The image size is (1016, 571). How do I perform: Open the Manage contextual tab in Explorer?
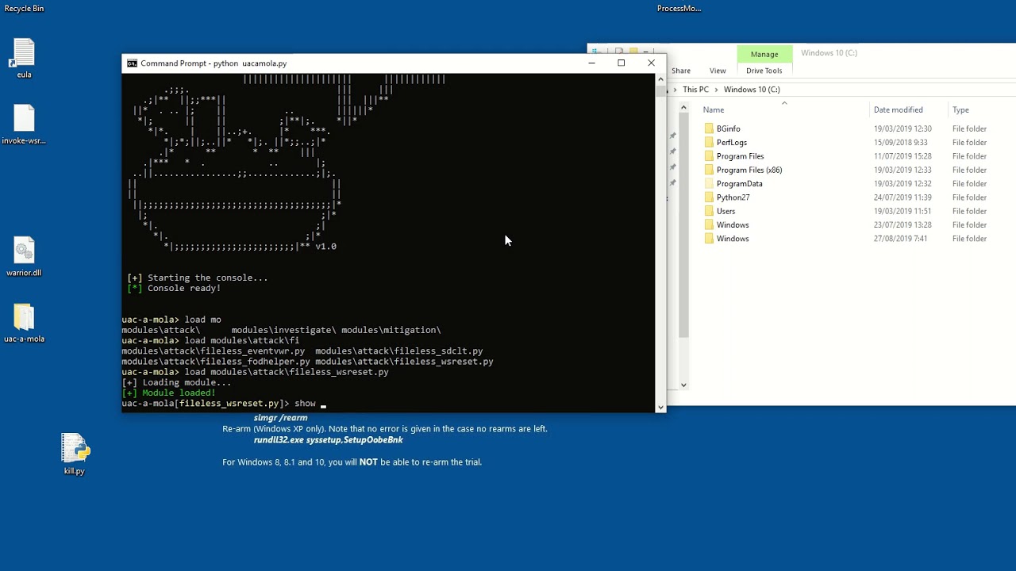(x=764, y=54)
